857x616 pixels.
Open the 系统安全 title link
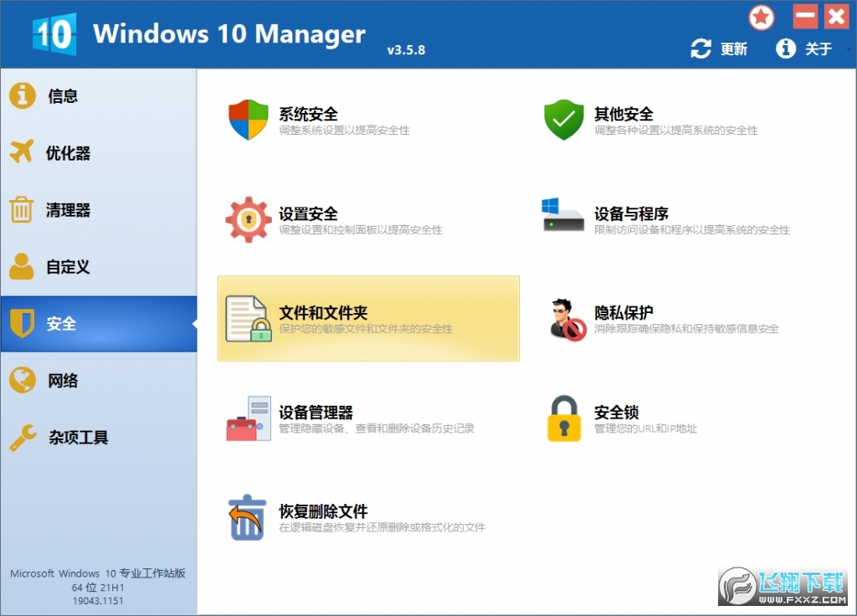coord(308,114)
